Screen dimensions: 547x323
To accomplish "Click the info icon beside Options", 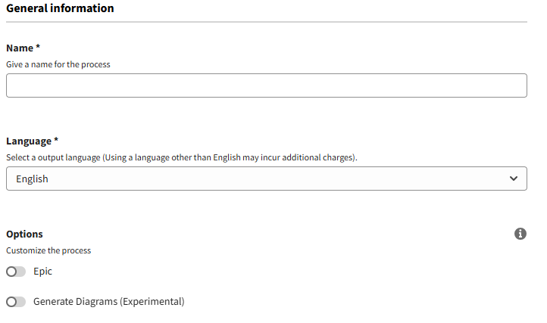I will 520,234.
